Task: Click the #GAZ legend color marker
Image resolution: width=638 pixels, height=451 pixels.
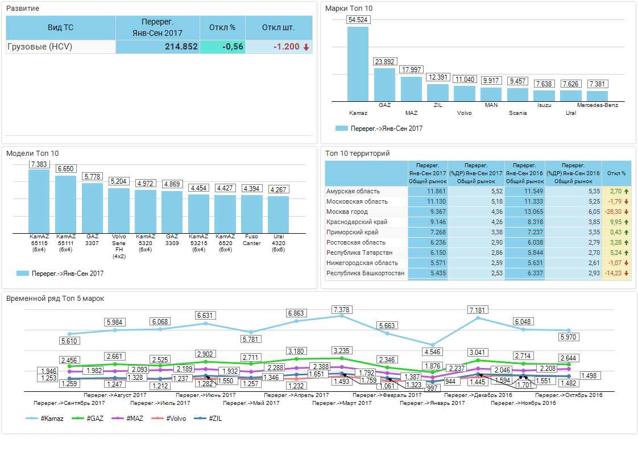Action: [78, 419]
